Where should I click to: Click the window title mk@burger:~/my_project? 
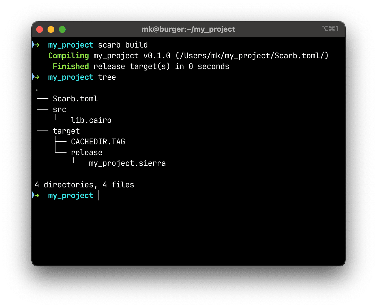tap(188, 29)
